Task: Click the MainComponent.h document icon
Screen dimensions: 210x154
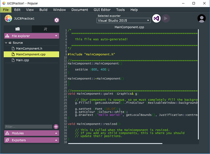Action: pos(13,48)
